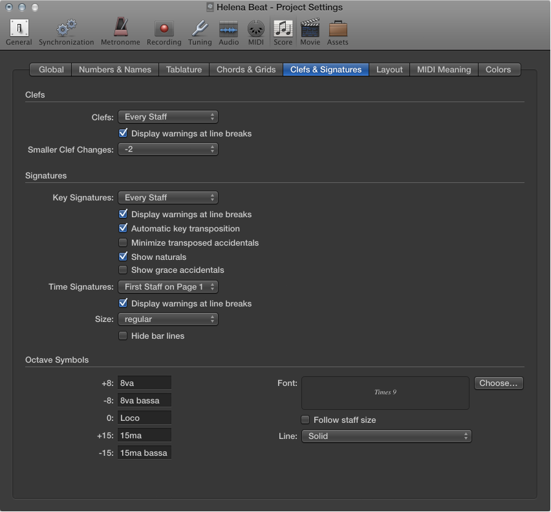Check the Hide bar lines option
This screenshot has width=551, height=512.
123,336
